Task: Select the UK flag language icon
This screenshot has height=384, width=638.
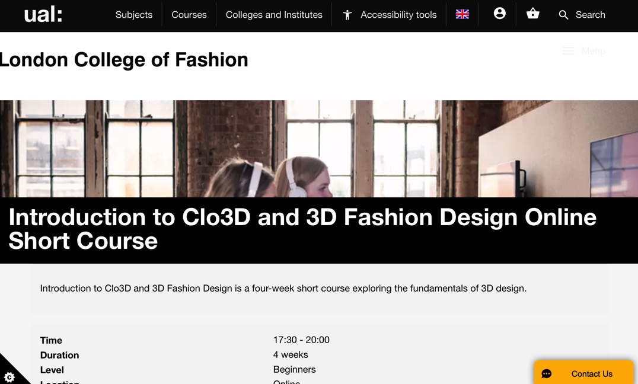Action: 462,14
